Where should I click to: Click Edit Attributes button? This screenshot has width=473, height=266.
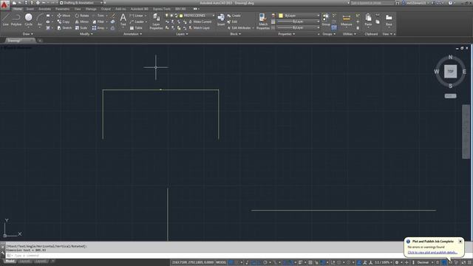tap(239, 28)
